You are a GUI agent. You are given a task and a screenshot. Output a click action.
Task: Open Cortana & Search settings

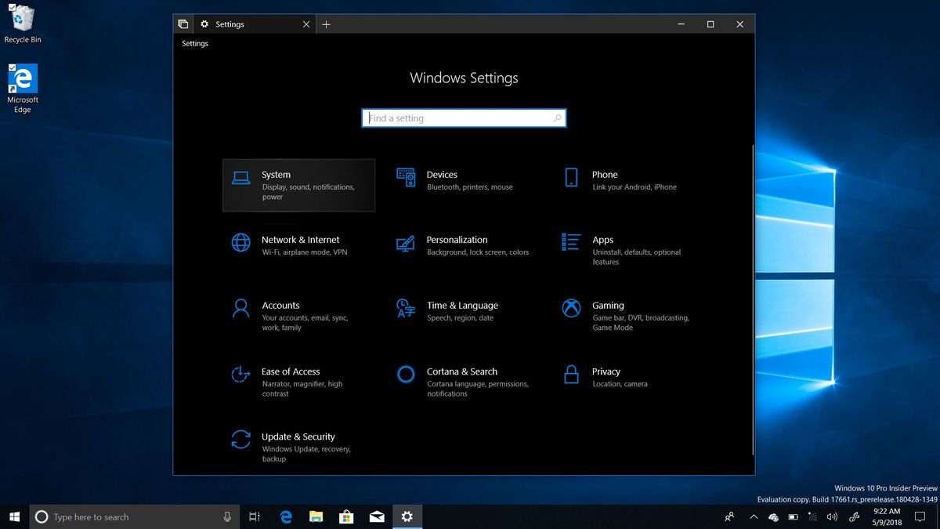pyautogui.click(x=462, y=377)
